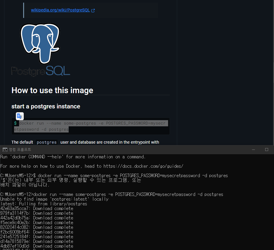Click "Unable to find image 'postgres:latest' locally" line
This screenshot has width=274, height=250.
pyautogui.click(x=54, y=199)
